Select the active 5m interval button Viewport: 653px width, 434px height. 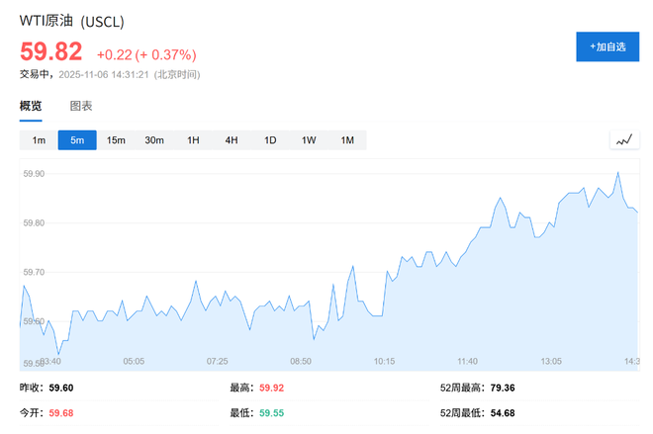(x=77, y=140)
